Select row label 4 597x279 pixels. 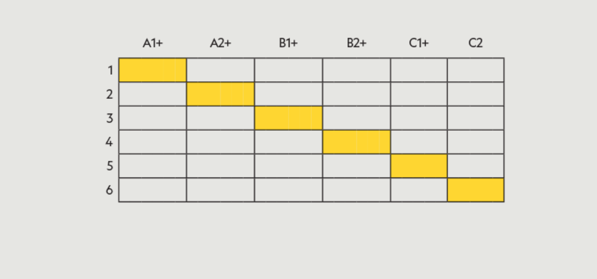[109, 142]
